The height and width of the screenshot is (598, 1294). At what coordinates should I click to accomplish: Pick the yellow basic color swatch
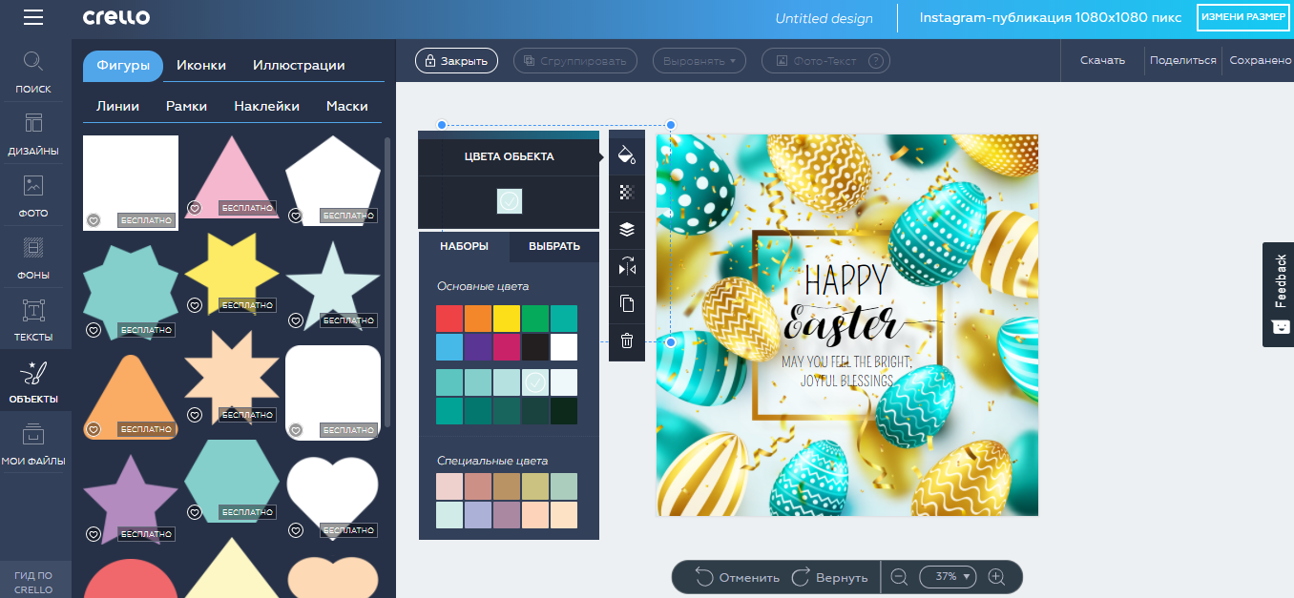tap(507, 319)
